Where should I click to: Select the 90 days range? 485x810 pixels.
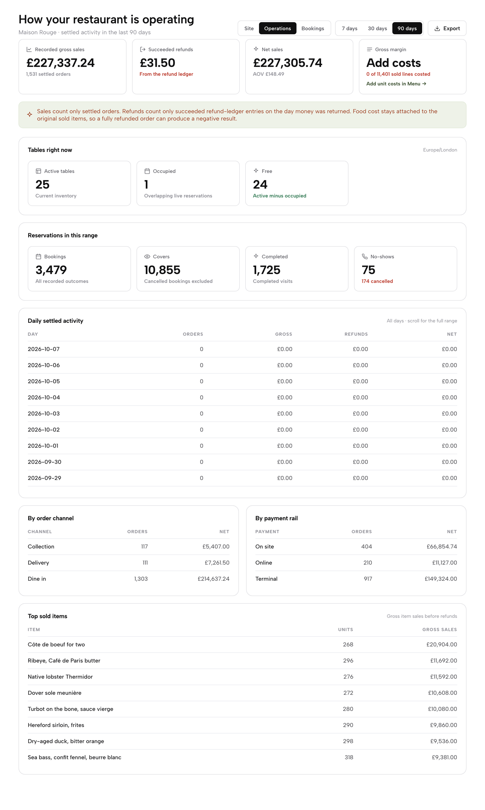coord(407,29)
